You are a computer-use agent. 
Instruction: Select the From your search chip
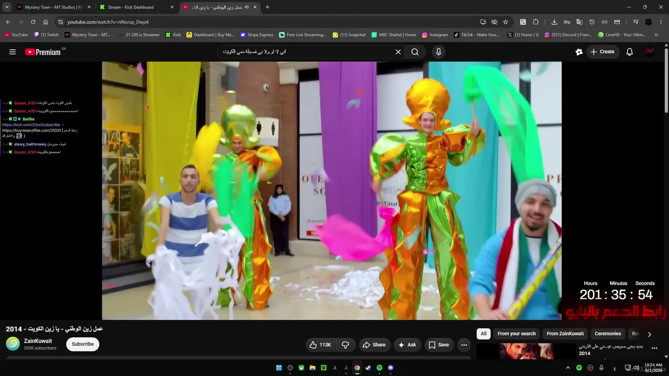(x=516, y=334)
